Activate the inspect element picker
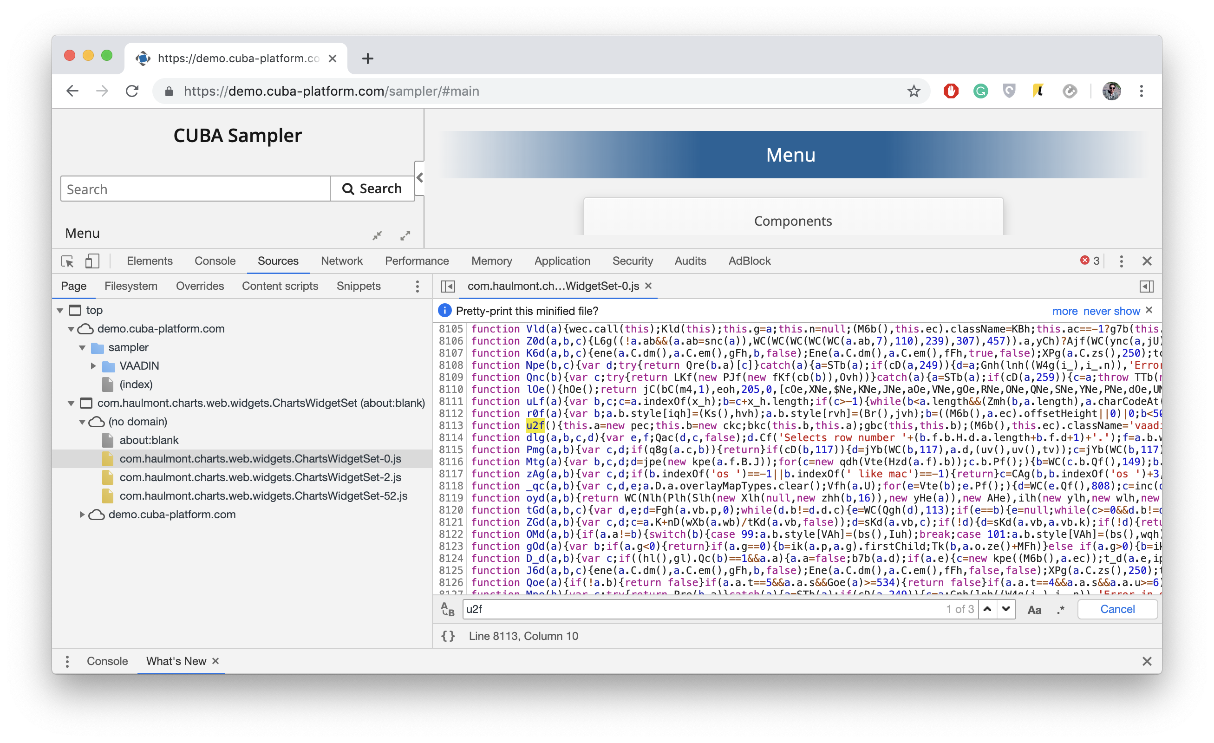 point(67,261)
